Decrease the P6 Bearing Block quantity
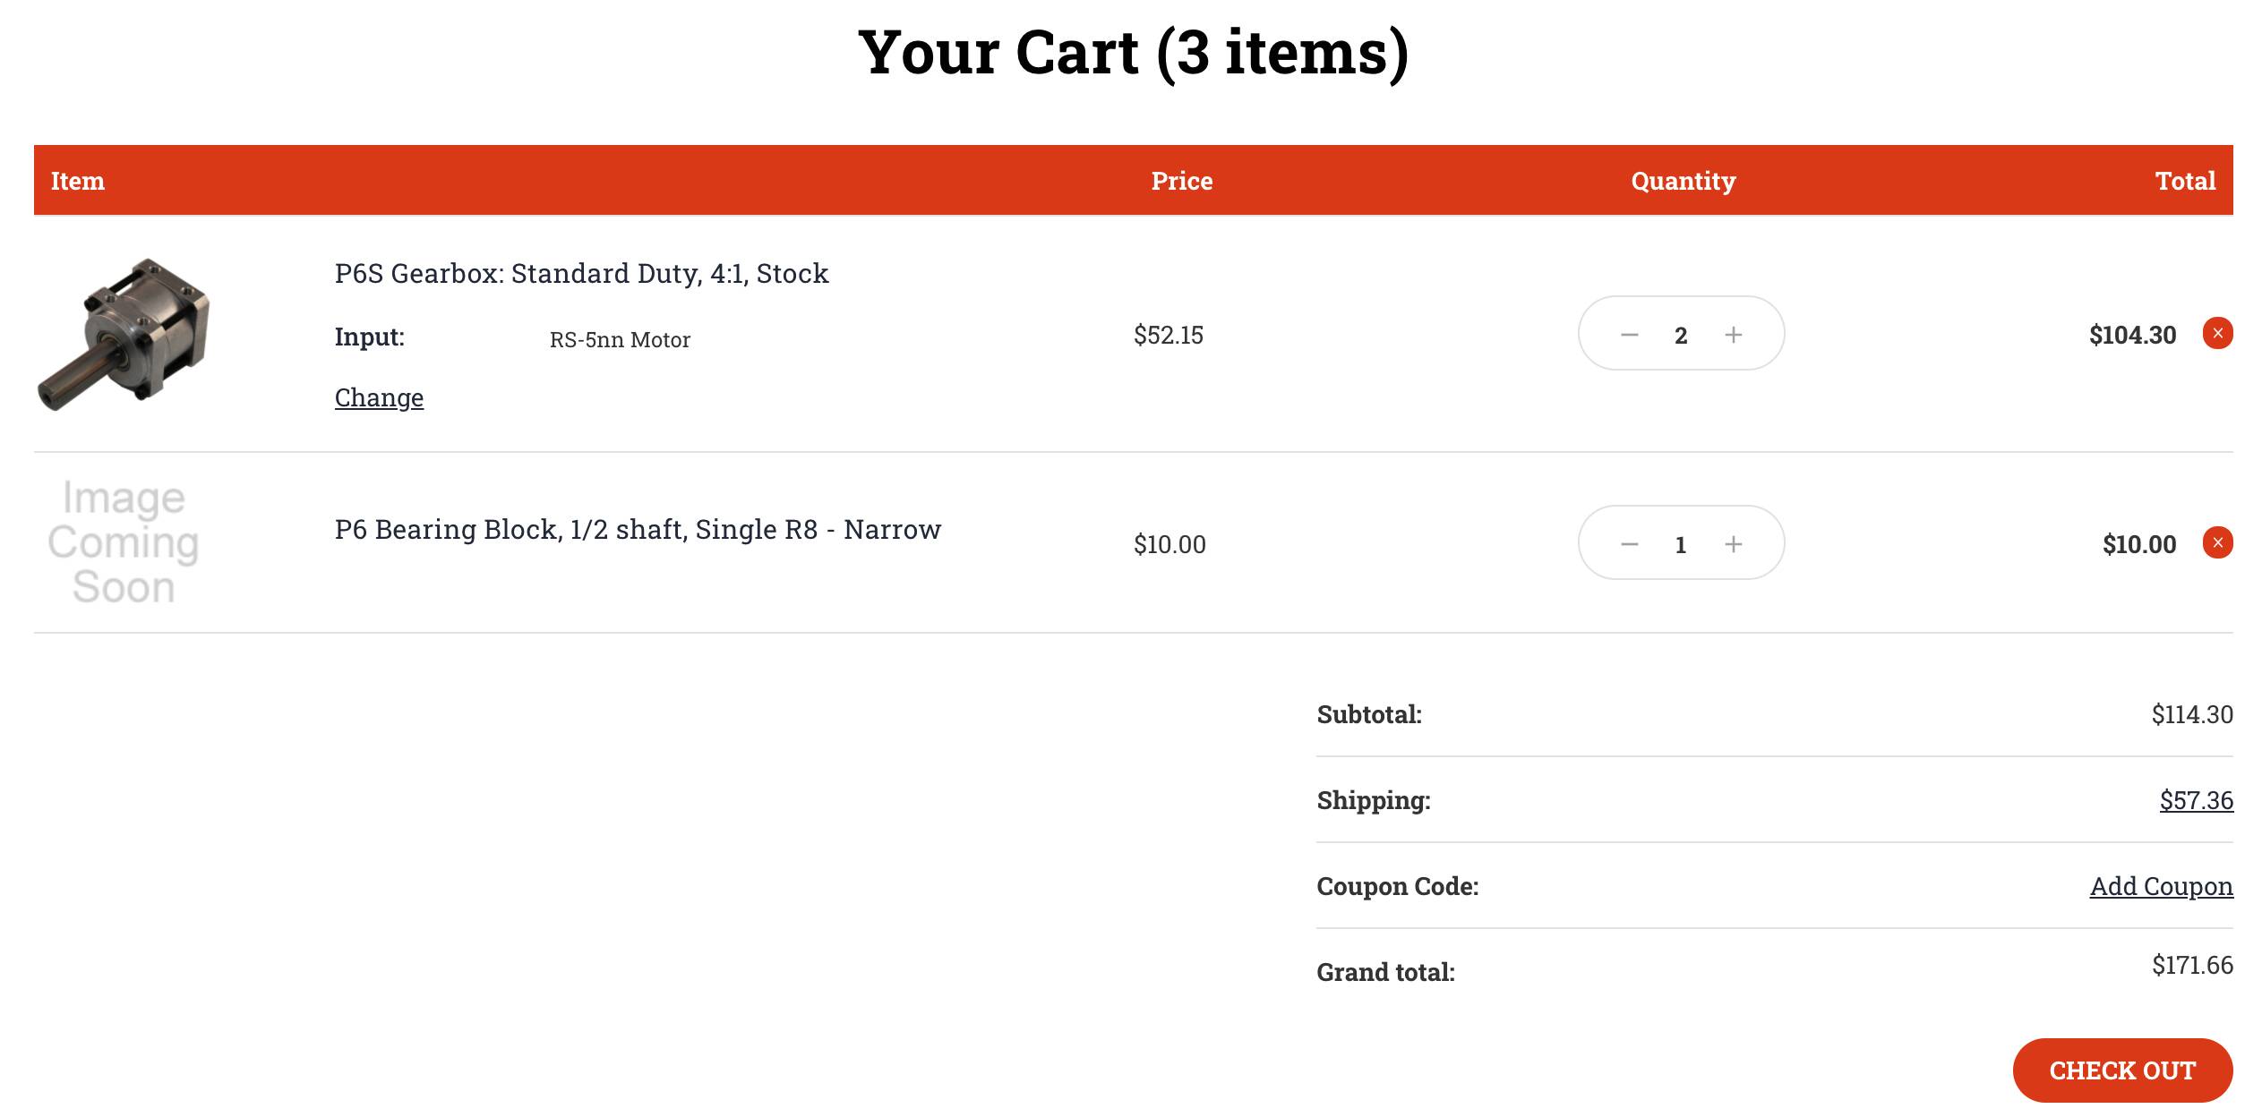Viewport: 2262px width, 1117px height. coord(1629,544)
